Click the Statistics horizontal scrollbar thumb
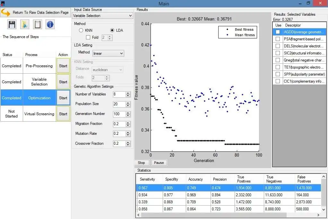This screenshot has height=219, width=328. coord(214,215)
